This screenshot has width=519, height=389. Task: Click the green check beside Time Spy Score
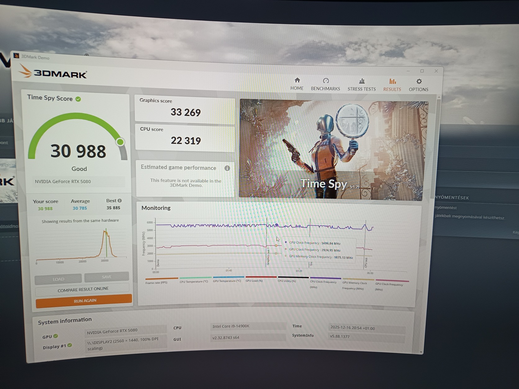tap(78, 99)
